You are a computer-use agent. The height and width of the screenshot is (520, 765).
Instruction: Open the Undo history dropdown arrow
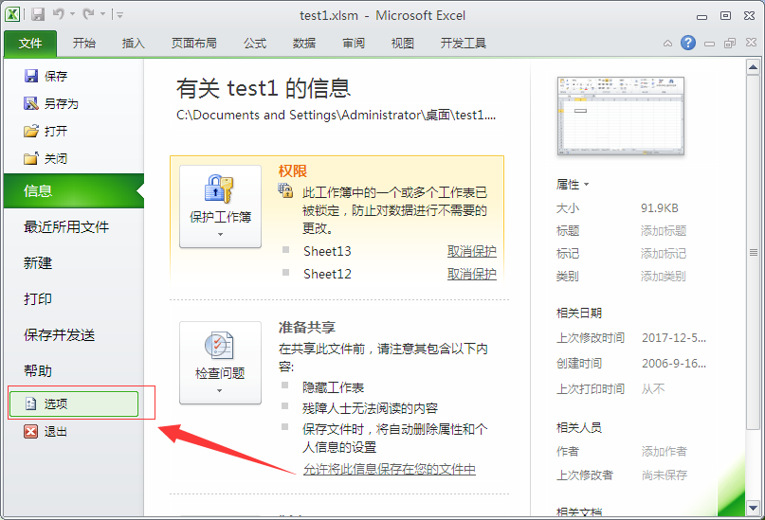click(72, 14)
